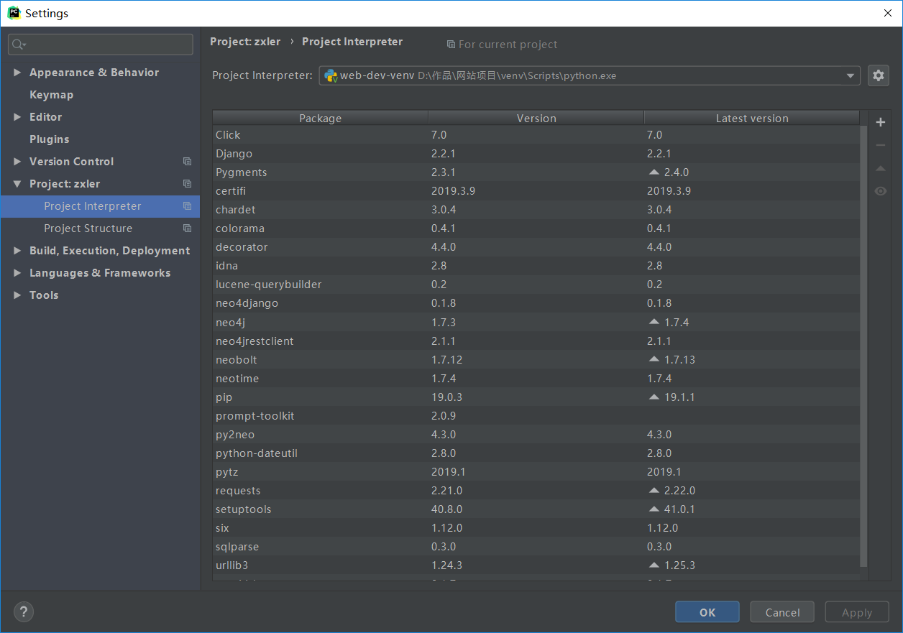Select the python-dateutil package row
903x633 pixels.
(536, 453)
